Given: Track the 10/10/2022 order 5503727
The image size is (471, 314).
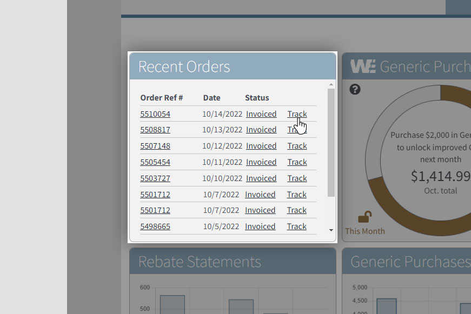Looking at the screenshot, I should coord(297,178).
